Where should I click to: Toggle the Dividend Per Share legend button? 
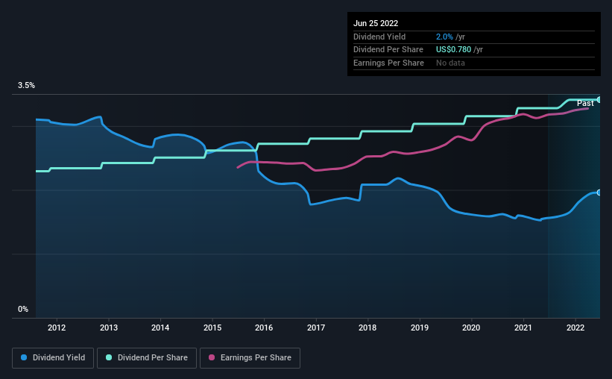click(x=147, y=358)
